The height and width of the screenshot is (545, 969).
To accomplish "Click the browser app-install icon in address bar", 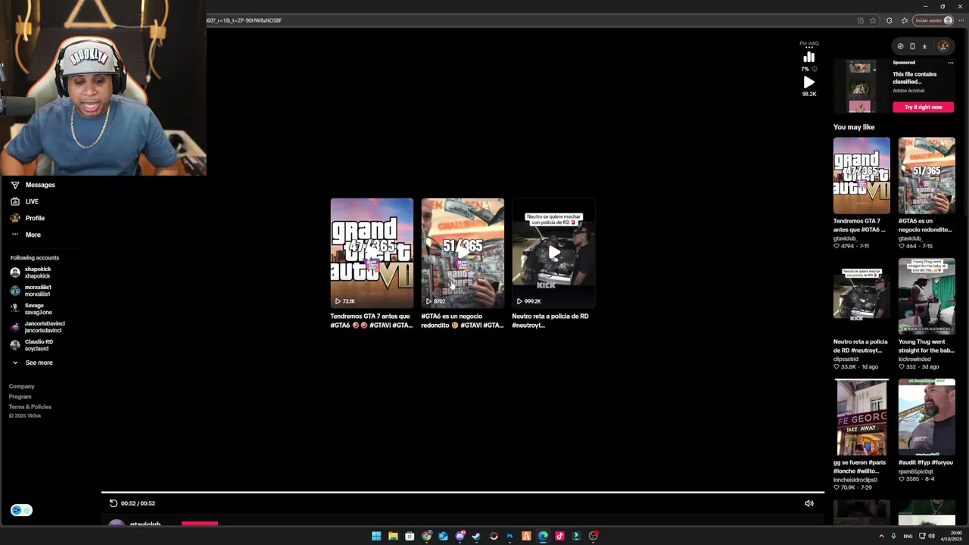I will pyautogui.click(x=861, y=20).
